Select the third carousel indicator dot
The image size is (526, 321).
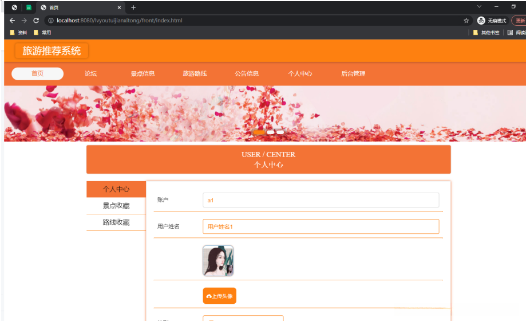coord(280,132)
